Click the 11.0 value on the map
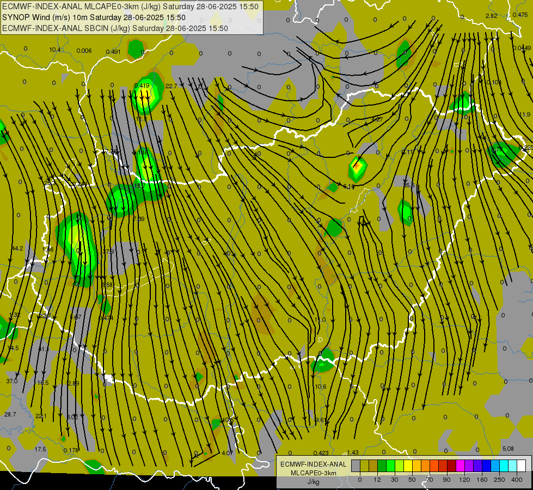This screenshot has width=533, height=490. (x=320, y=319)
